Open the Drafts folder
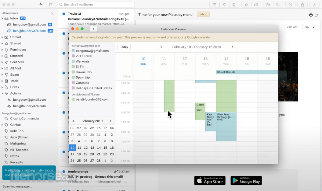The image size is (322, 191). pos(15,87)
